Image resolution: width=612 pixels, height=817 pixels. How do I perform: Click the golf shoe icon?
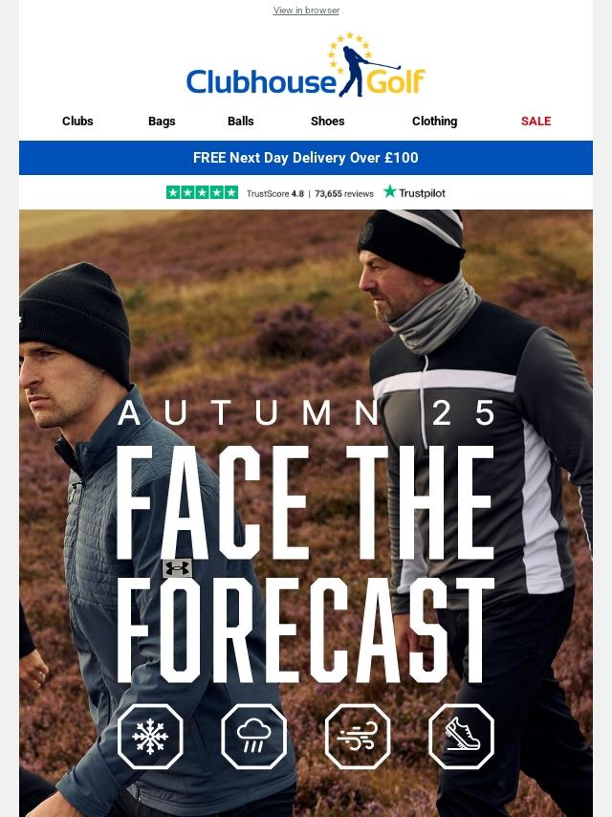461,737
